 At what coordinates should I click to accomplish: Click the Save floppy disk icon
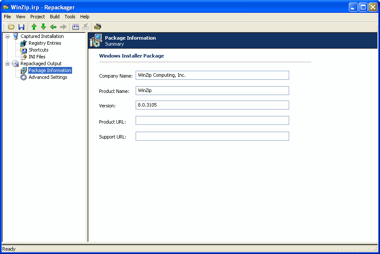[x=21, y=27]
